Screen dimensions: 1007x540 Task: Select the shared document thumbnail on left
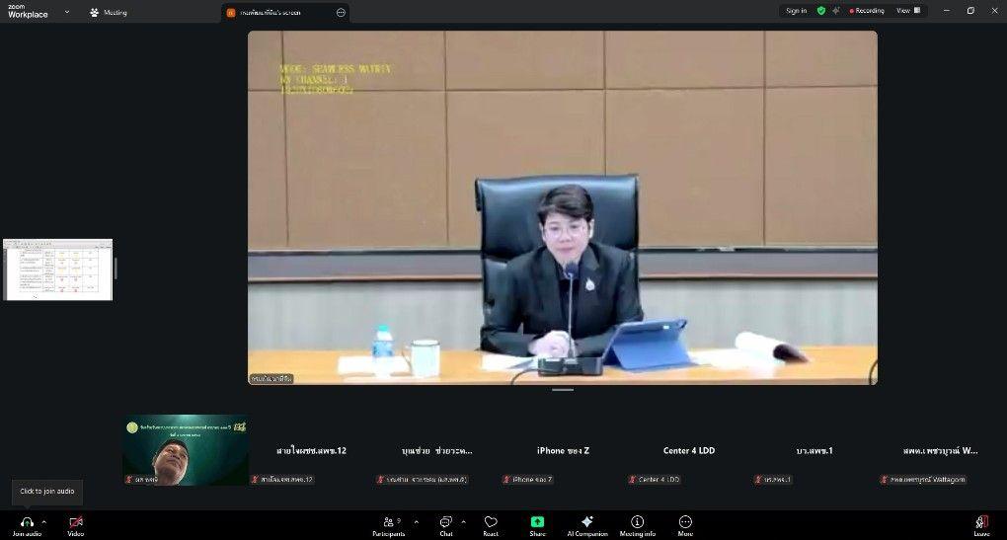pyautogui.click(x=57, y=270)
